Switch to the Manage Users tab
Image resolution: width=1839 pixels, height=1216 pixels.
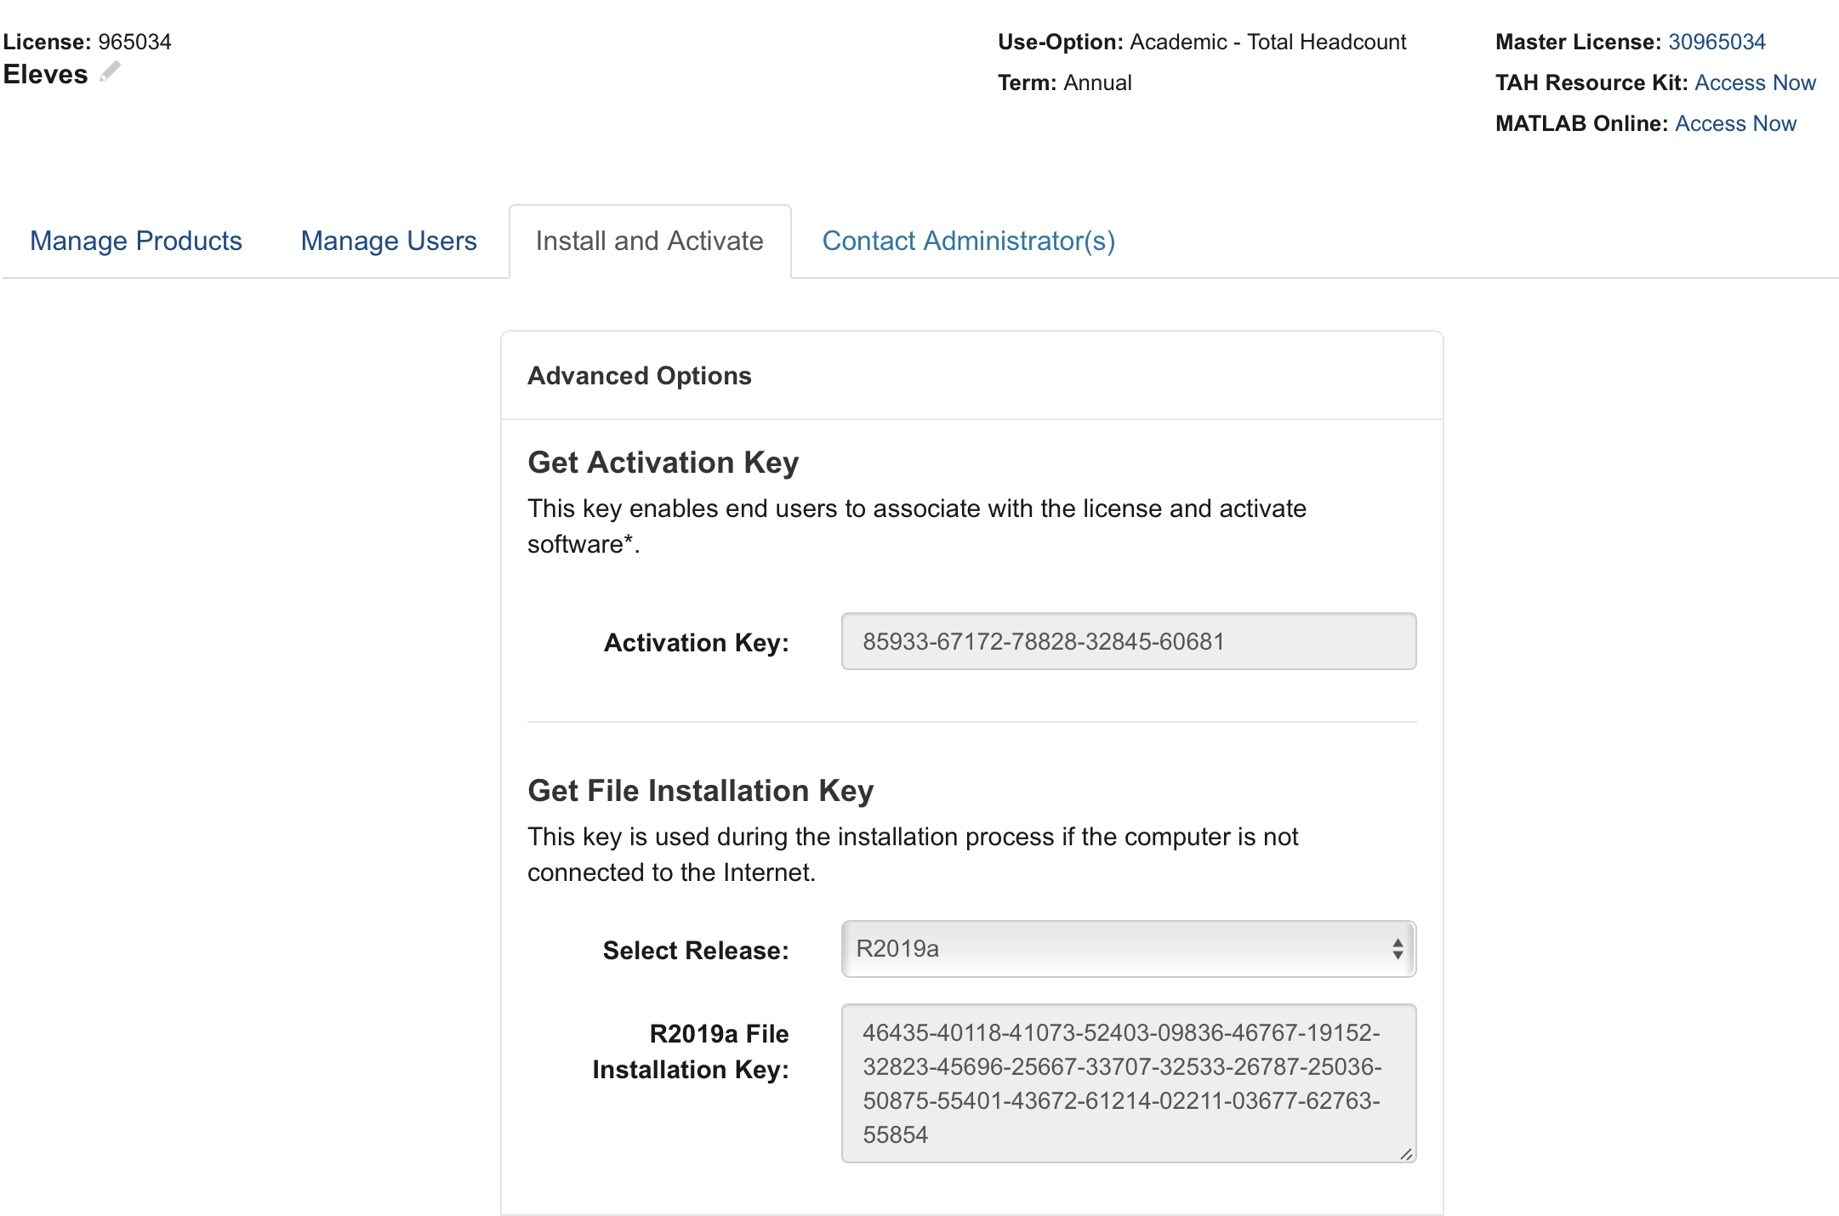389,241
